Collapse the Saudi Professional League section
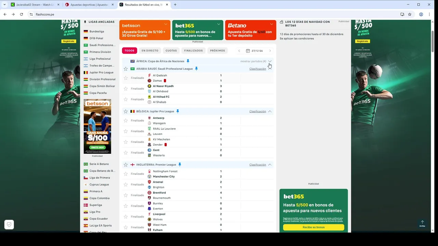 tap(270, 69)
